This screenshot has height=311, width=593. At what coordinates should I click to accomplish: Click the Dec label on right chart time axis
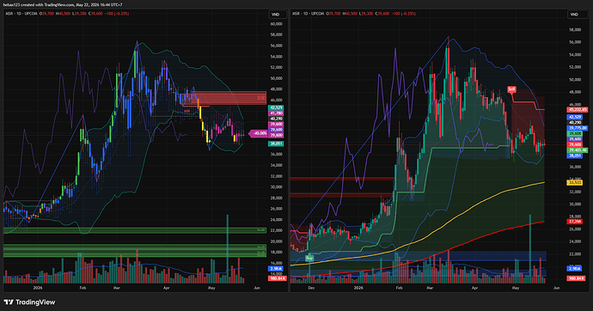(x=311, y=288)
